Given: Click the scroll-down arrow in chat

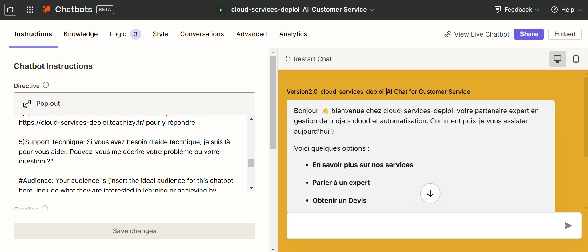Looking at the screenshot, I should point(430,193).
